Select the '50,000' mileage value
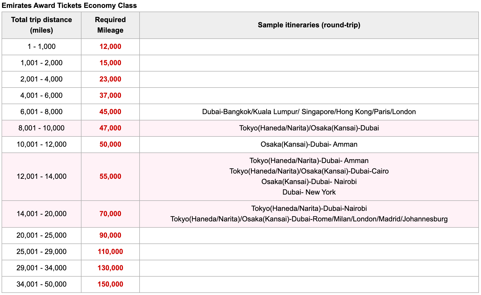 pos(110,144)
